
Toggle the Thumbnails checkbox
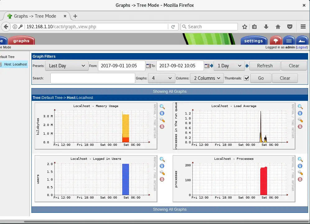[246, 78]
